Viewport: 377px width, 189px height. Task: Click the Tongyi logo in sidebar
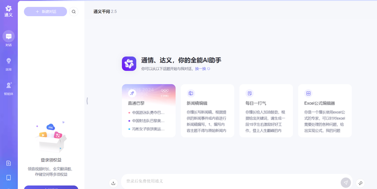coord(9,11)
